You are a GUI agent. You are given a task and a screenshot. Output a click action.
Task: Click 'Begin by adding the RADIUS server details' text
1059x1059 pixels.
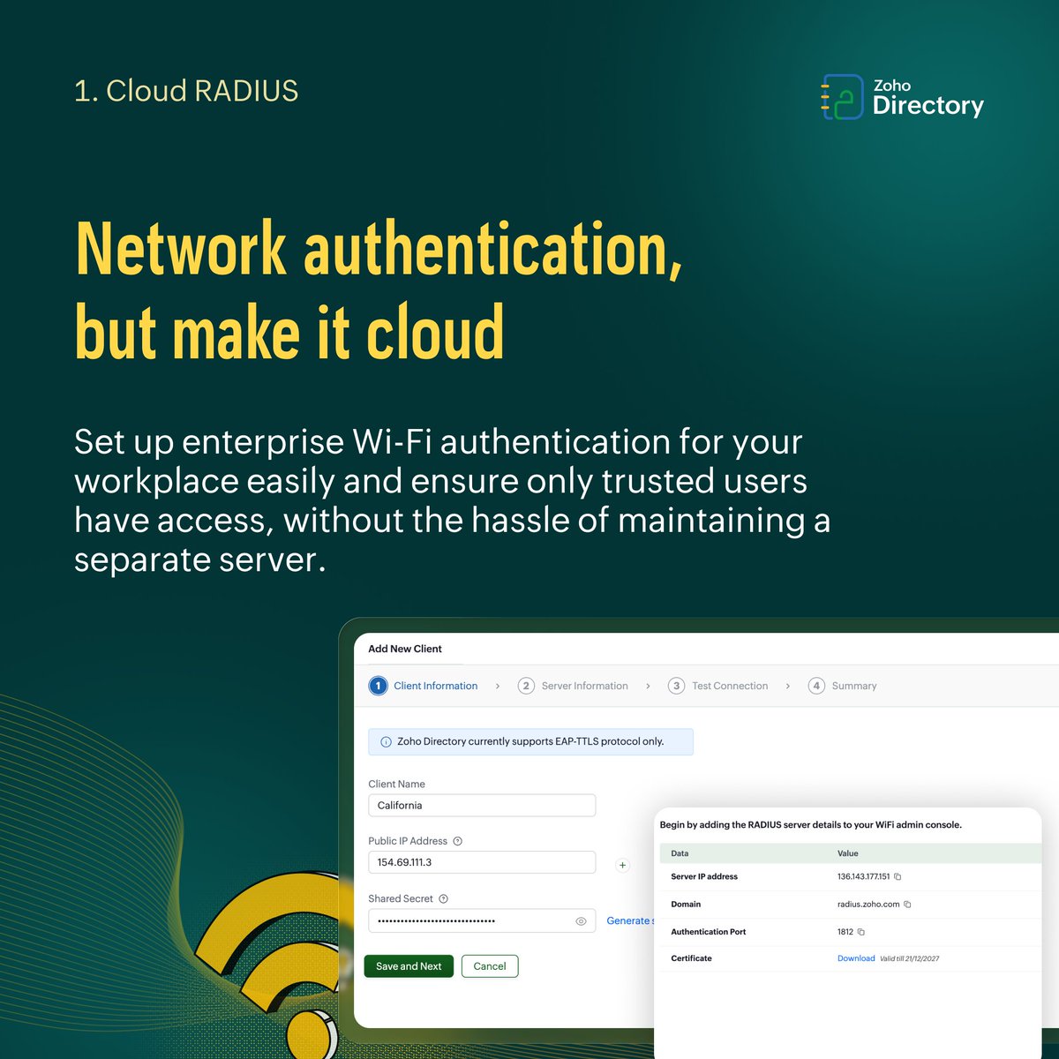pos(811,825)
